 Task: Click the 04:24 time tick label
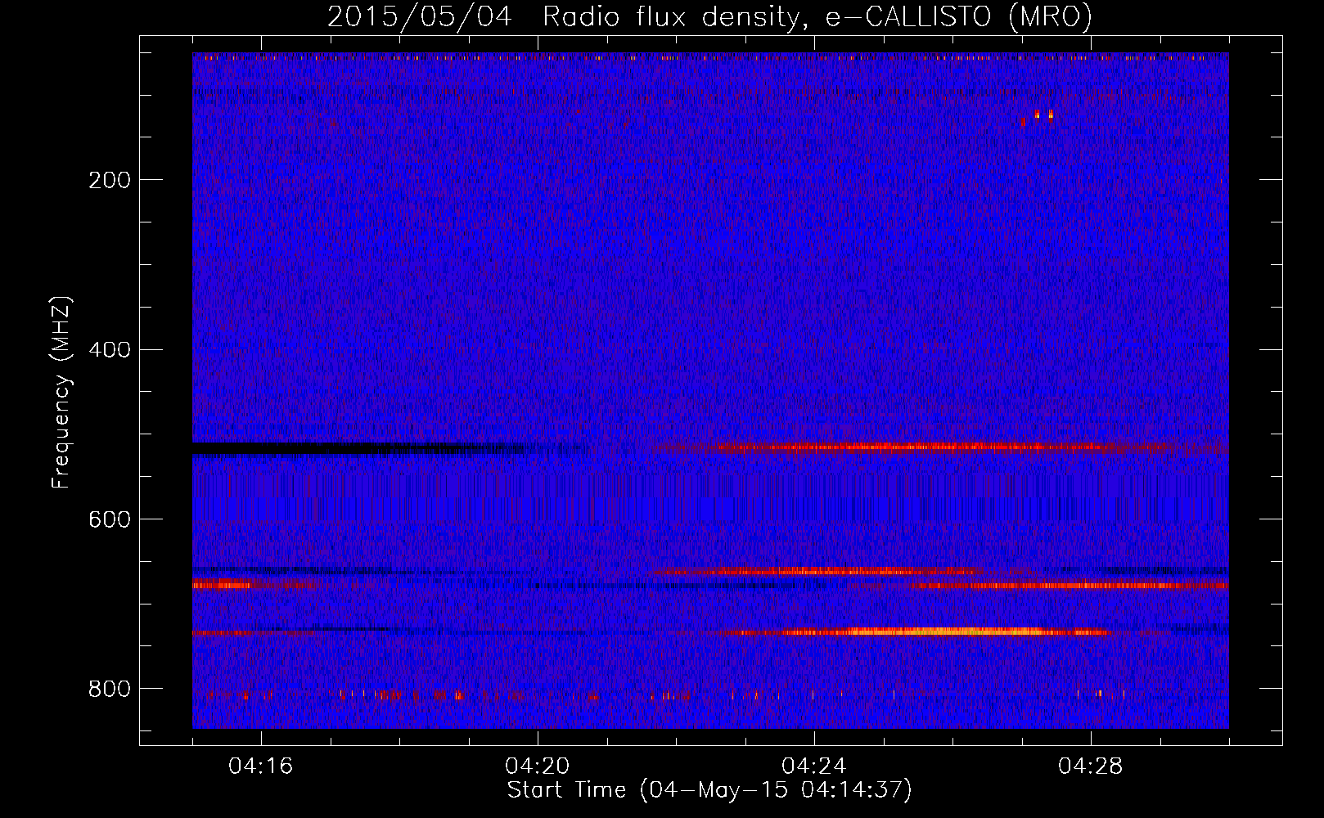point(814,766)
